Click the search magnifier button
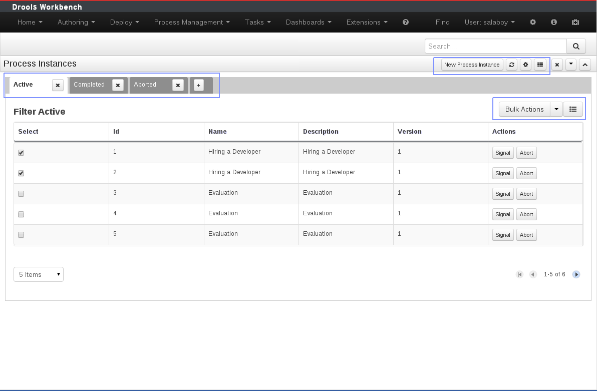 tap(576, 46)
